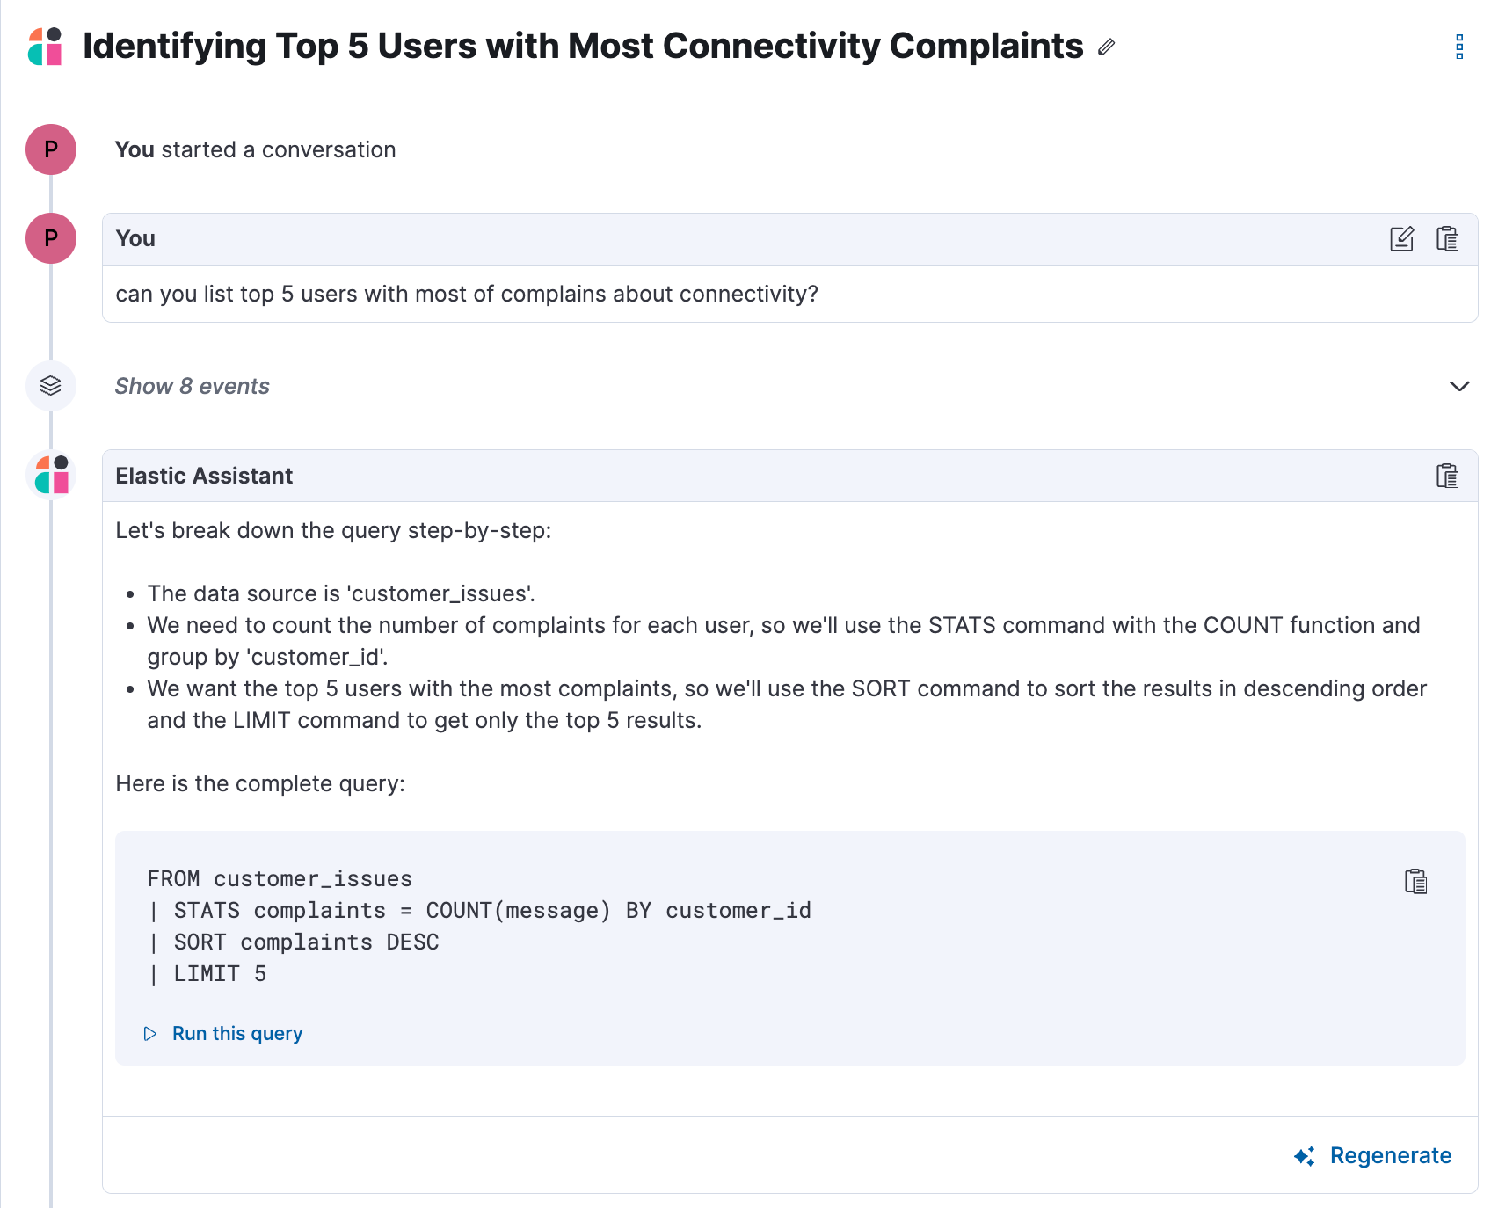
Task: Click the Elastic Assistant avatar beside response
Action: 51,476
